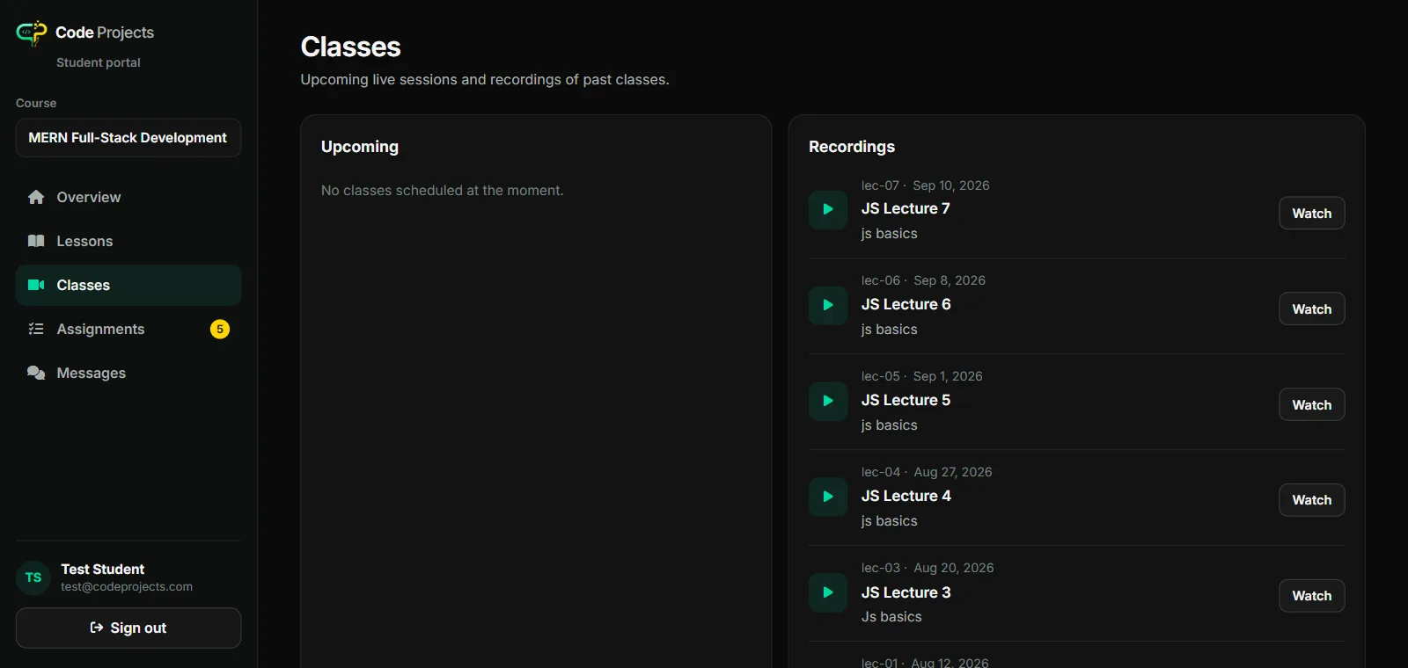The image size is (1408, 668).
Task: Play the JS Lecture 5 recording icon
Action: pyautogui.click(x=828, y=401)
